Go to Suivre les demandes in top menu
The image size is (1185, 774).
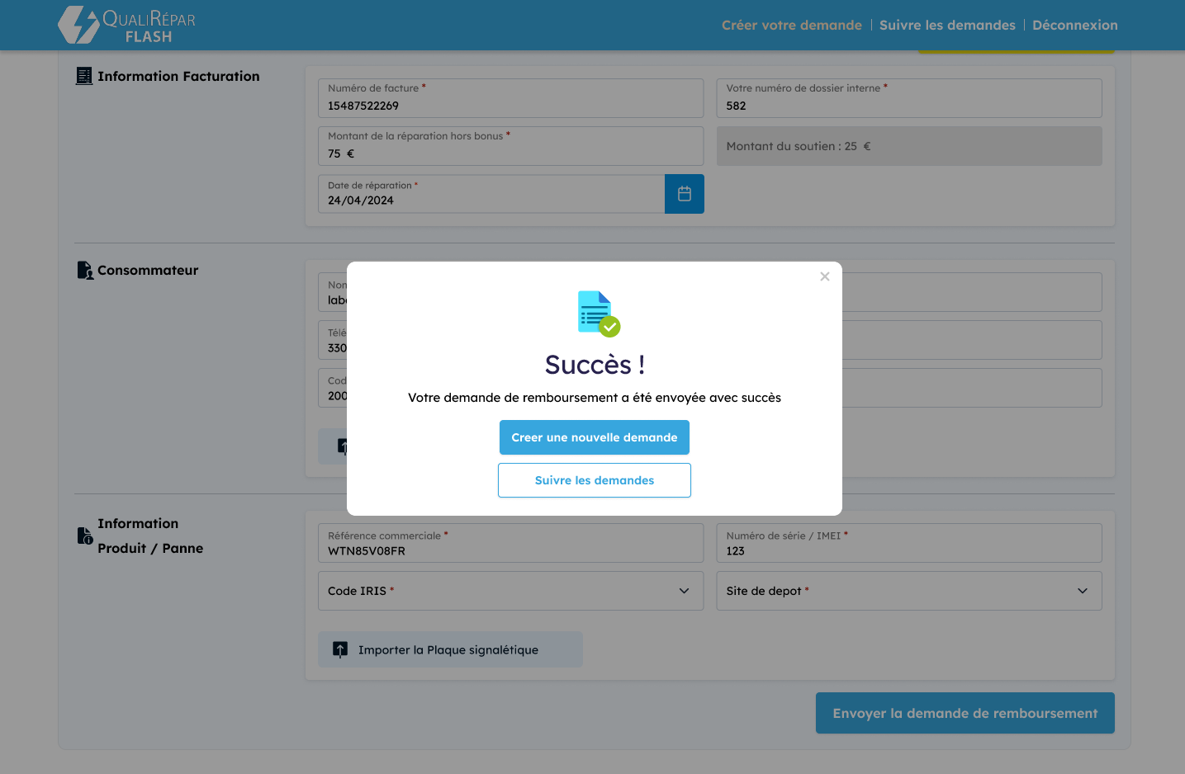point(947,26)
